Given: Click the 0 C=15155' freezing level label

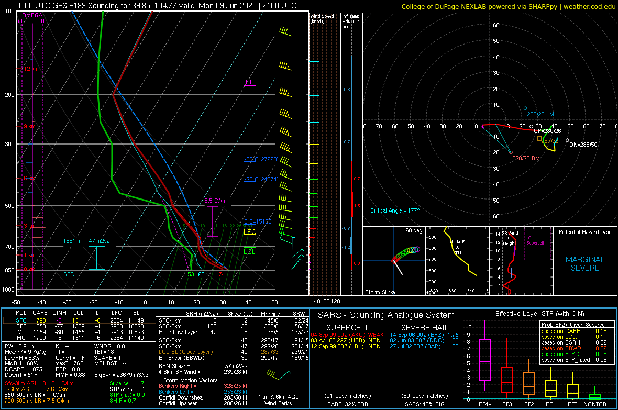Looking at the screenshot, I should [x=258, y=221].
